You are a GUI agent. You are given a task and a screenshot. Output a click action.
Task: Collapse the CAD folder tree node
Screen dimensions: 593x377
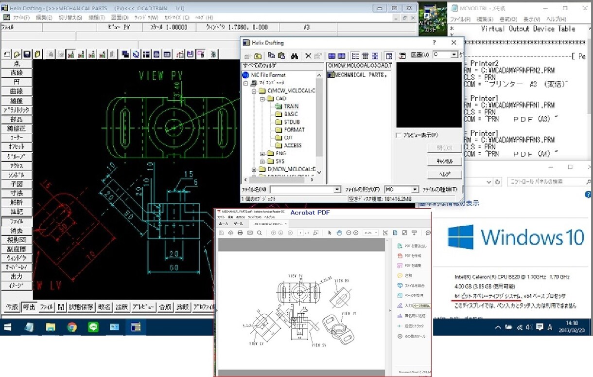[262, 99]
